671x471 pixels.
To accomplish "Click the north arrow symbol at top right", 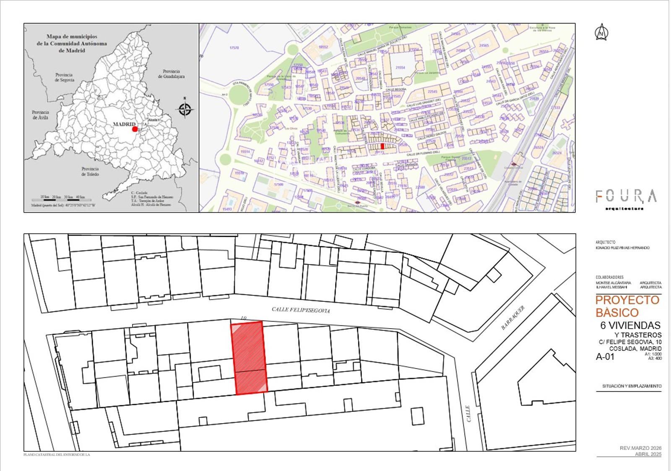I will 602,32.
